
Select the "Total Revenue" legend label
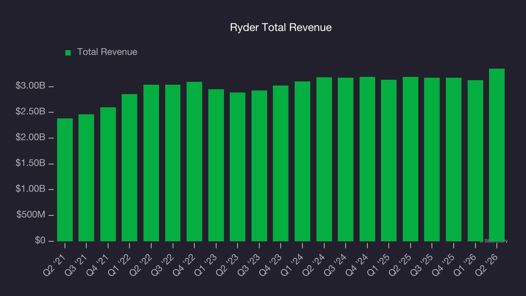click(x=107, y=52)
